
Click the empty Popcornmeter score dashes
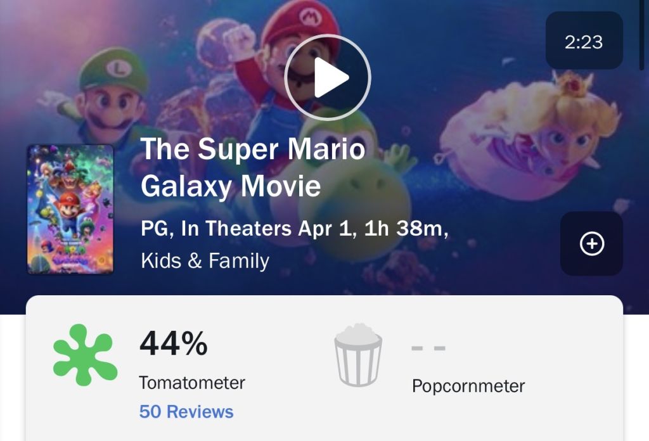(428, 348)
